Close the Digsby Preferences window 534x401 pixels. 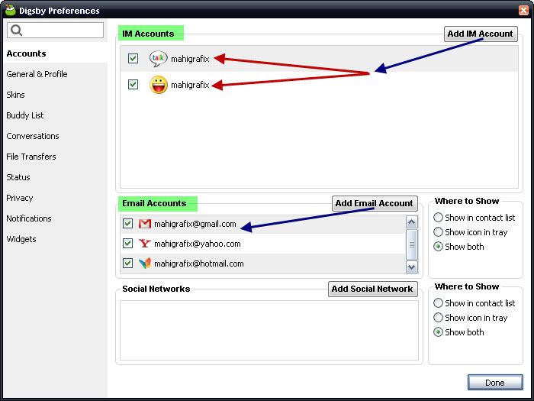point(523,10)
